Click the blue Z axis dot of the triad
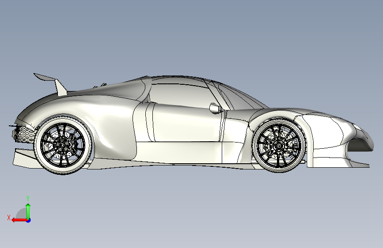Screen dimensions: 383x248 [x=29, y=220]
